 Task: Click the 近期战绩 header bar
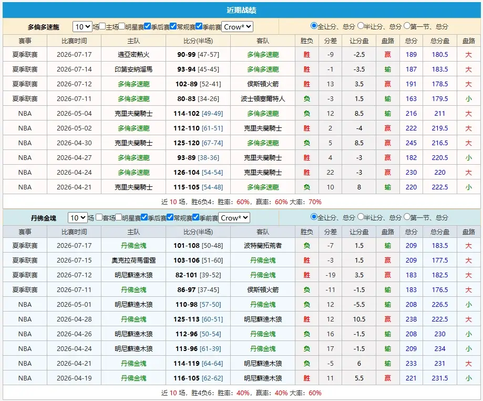(242, 10)
